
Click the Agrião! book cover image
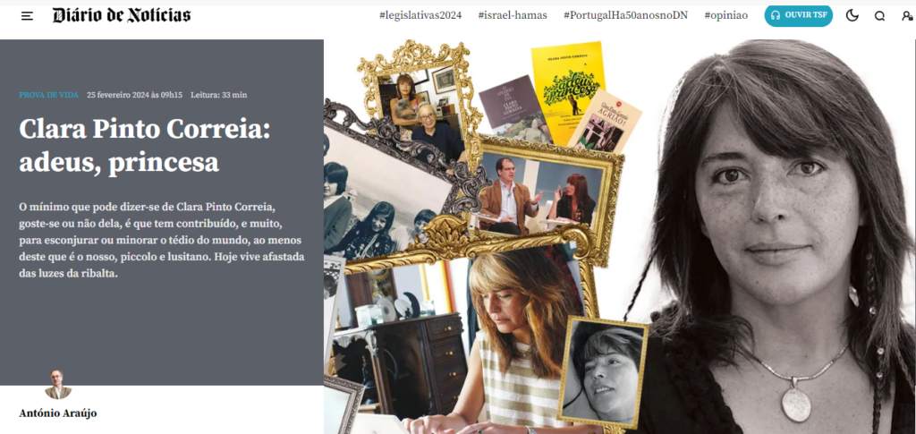(x=604, y=122)
